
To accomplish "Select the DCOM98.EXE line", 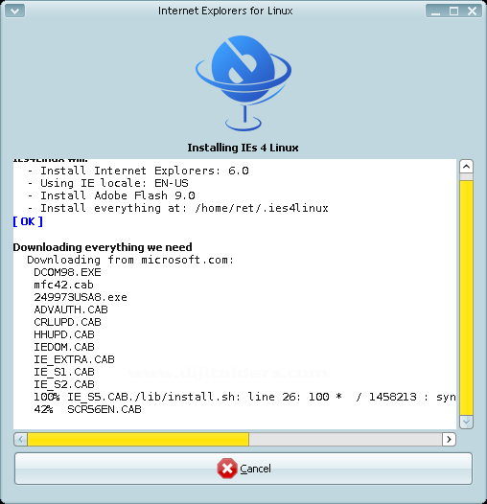I will click(x=67, y=272).
